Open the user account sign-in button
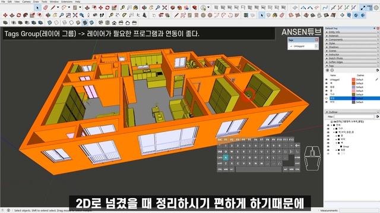The width and height of the screenshot is (380, 213). click(204, 8)
